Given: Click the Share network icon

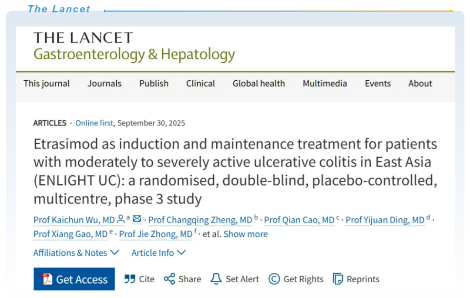Looking at the screenshot, I should pyautogui.click(x=169, y=279).
